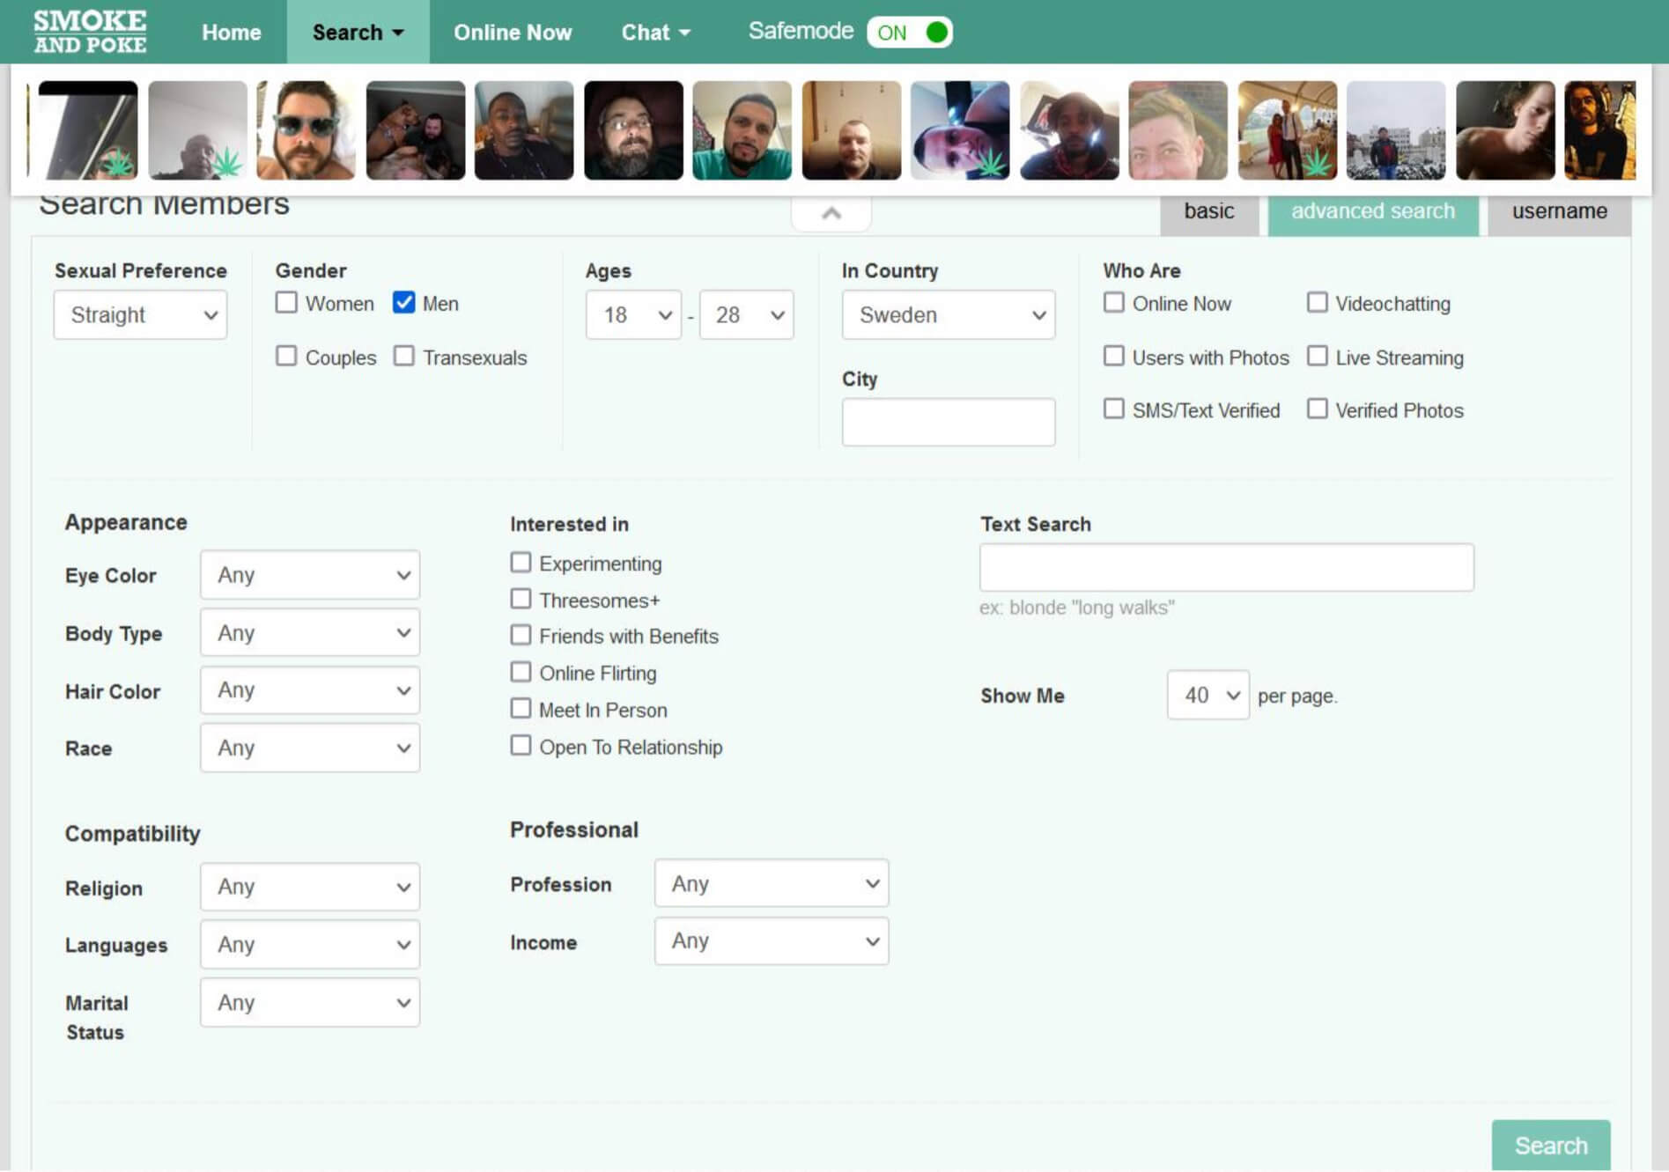Open the profile photo of the man in a teal shirt
The height and width of the screenshot is (1172, 1669).
tap(742, 130)
